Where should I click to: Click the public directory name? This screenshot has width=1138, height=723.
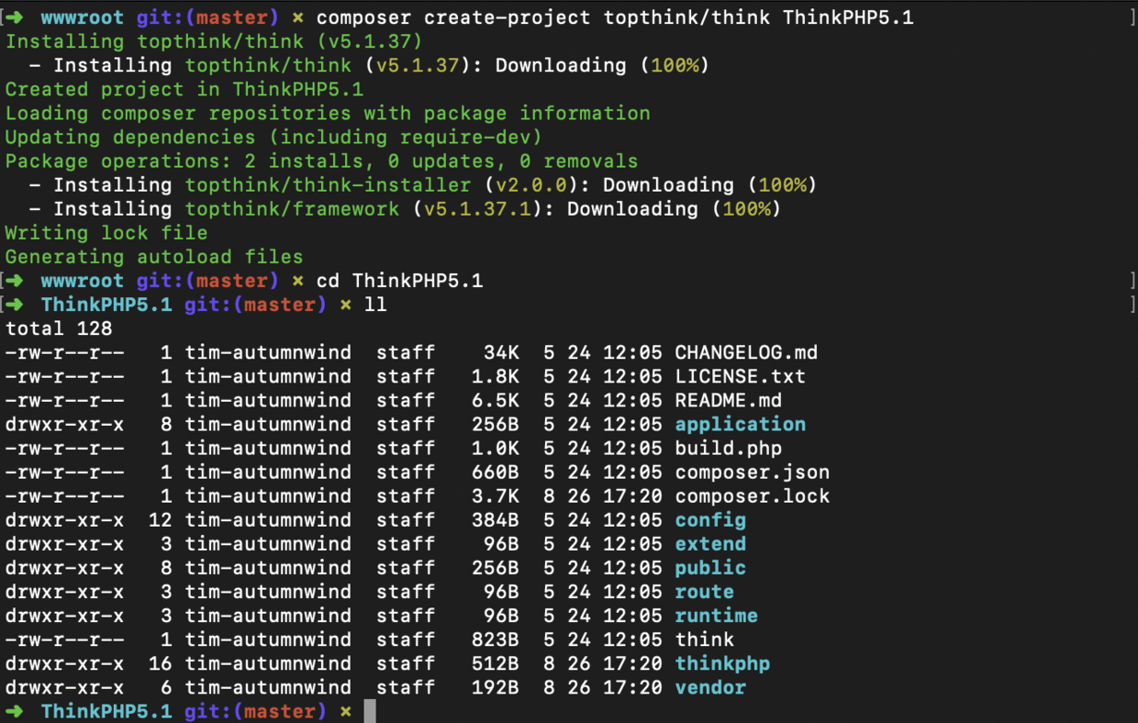click(x=710, y=567)
